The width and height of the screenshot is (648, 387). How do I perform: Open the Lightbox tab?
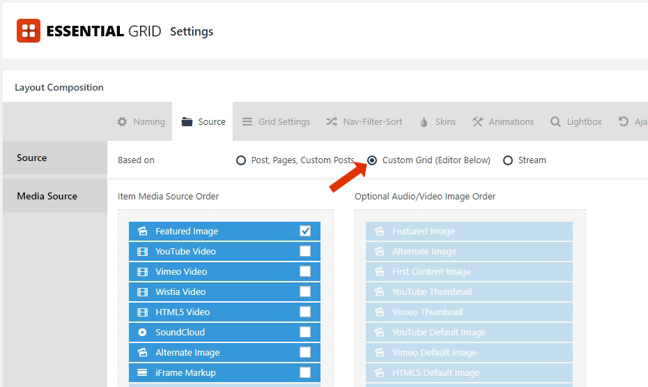click(576, 121)
